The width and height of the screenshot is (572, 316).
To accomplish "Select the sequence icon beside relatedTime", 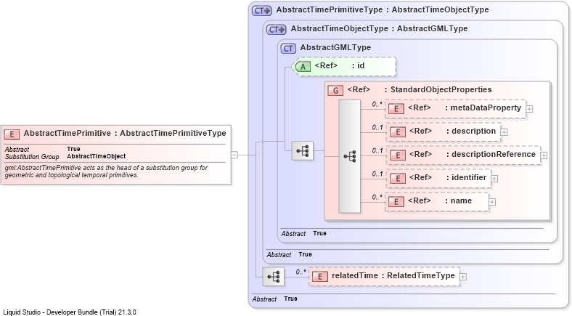I will click(x=274, y=277).
